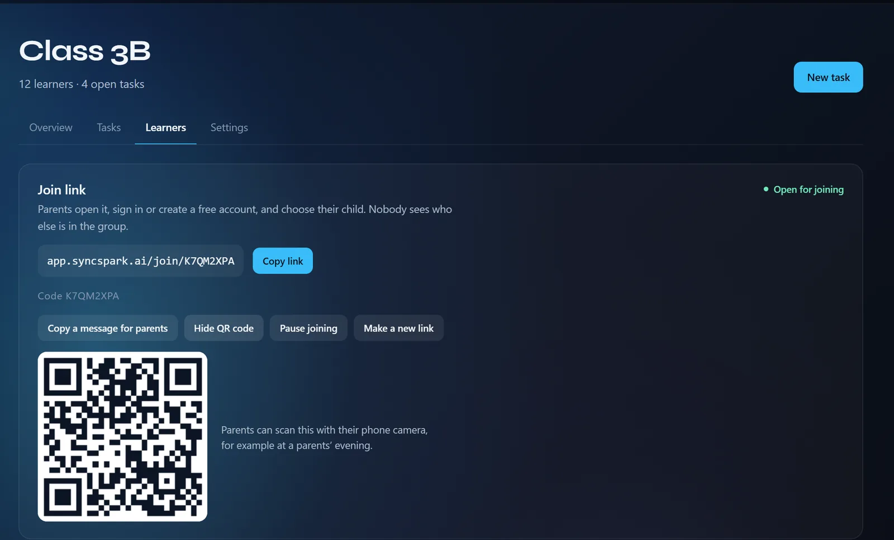
Task: Click the New task button
Action: pos(828,77)
